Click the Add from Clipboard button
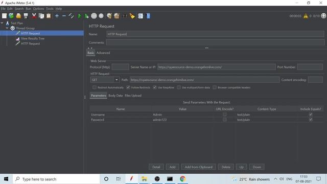Image resolution: width=327 pixels, height=184 pixels. coord(199,167)
